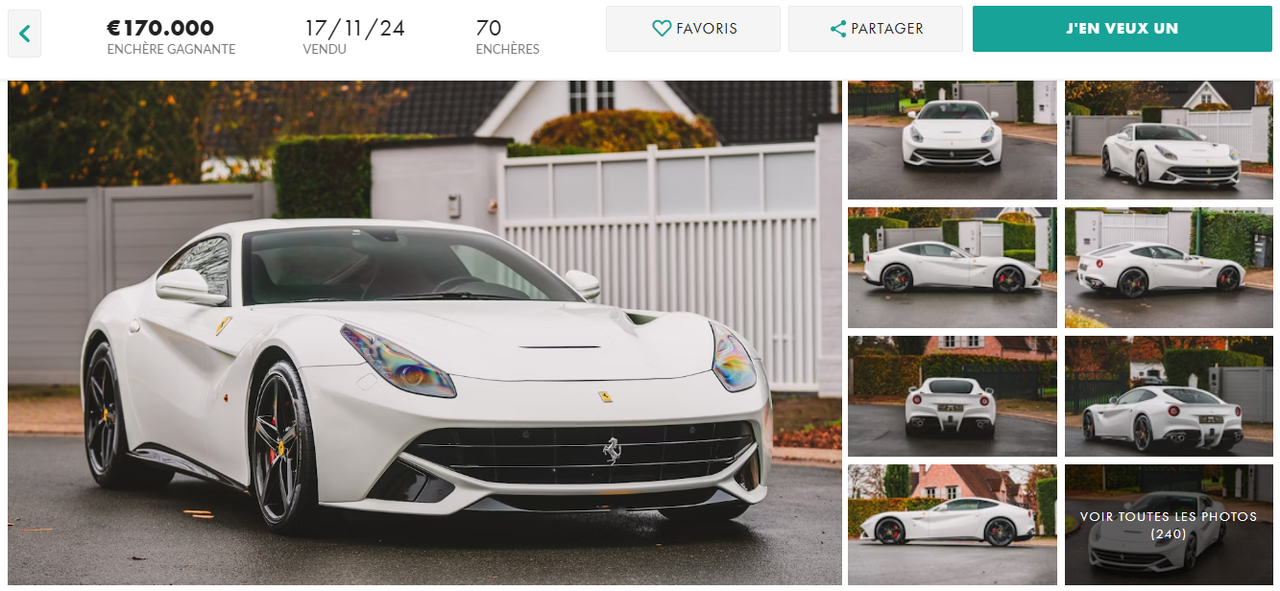
Task: Add listing to Favoris
Action: click(x=693, y=29)
